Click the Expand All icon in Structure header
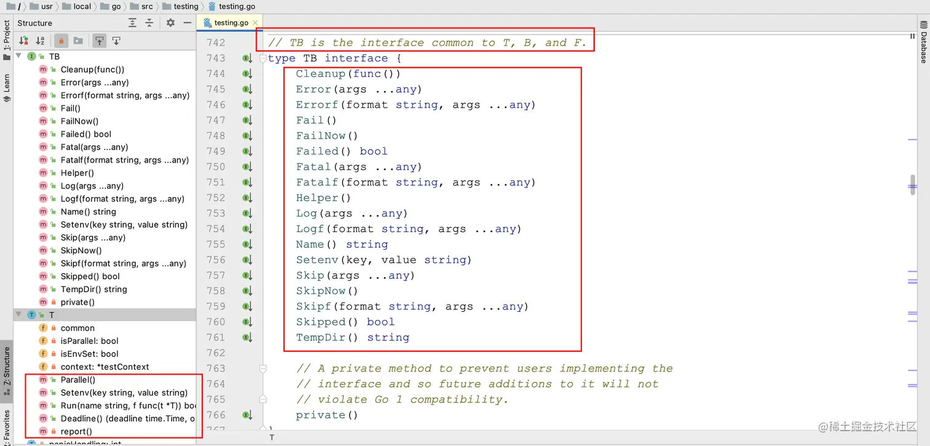Screen dimensions: 930x446 [x=132, y=23]
